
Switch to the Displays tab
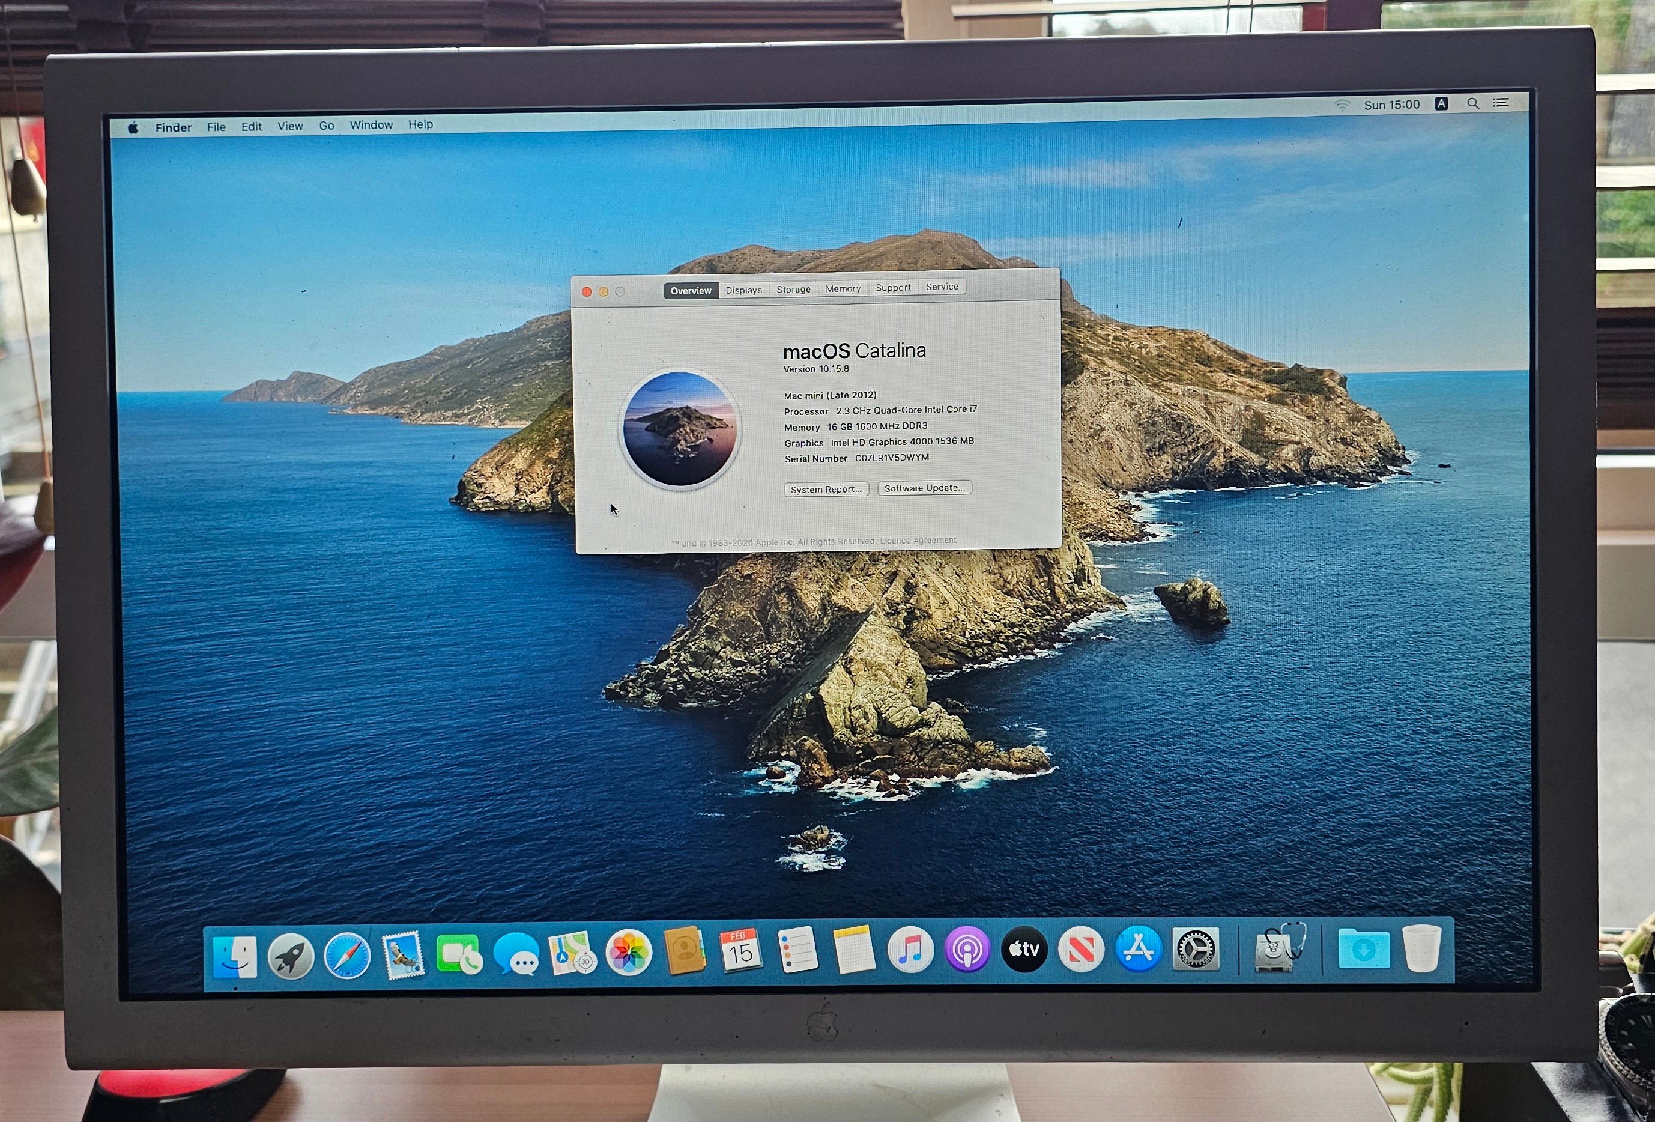coord(743,290)
